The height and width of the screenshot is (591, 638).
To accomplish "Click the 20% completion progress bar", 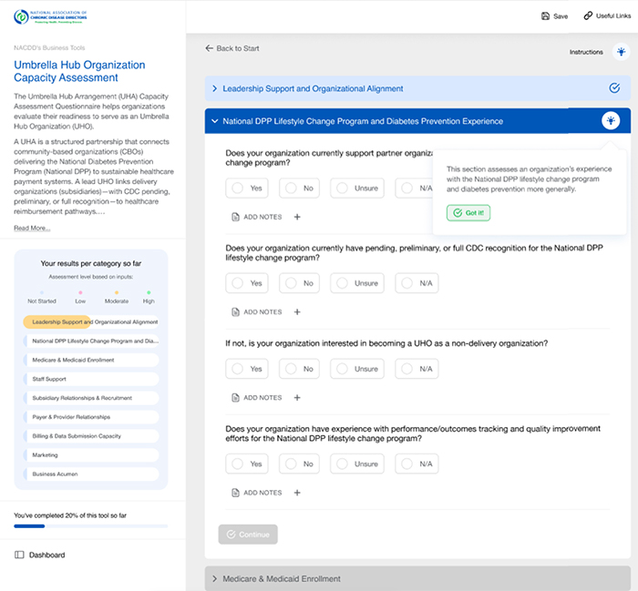I will pyautogui.click(x=91, y=526).
